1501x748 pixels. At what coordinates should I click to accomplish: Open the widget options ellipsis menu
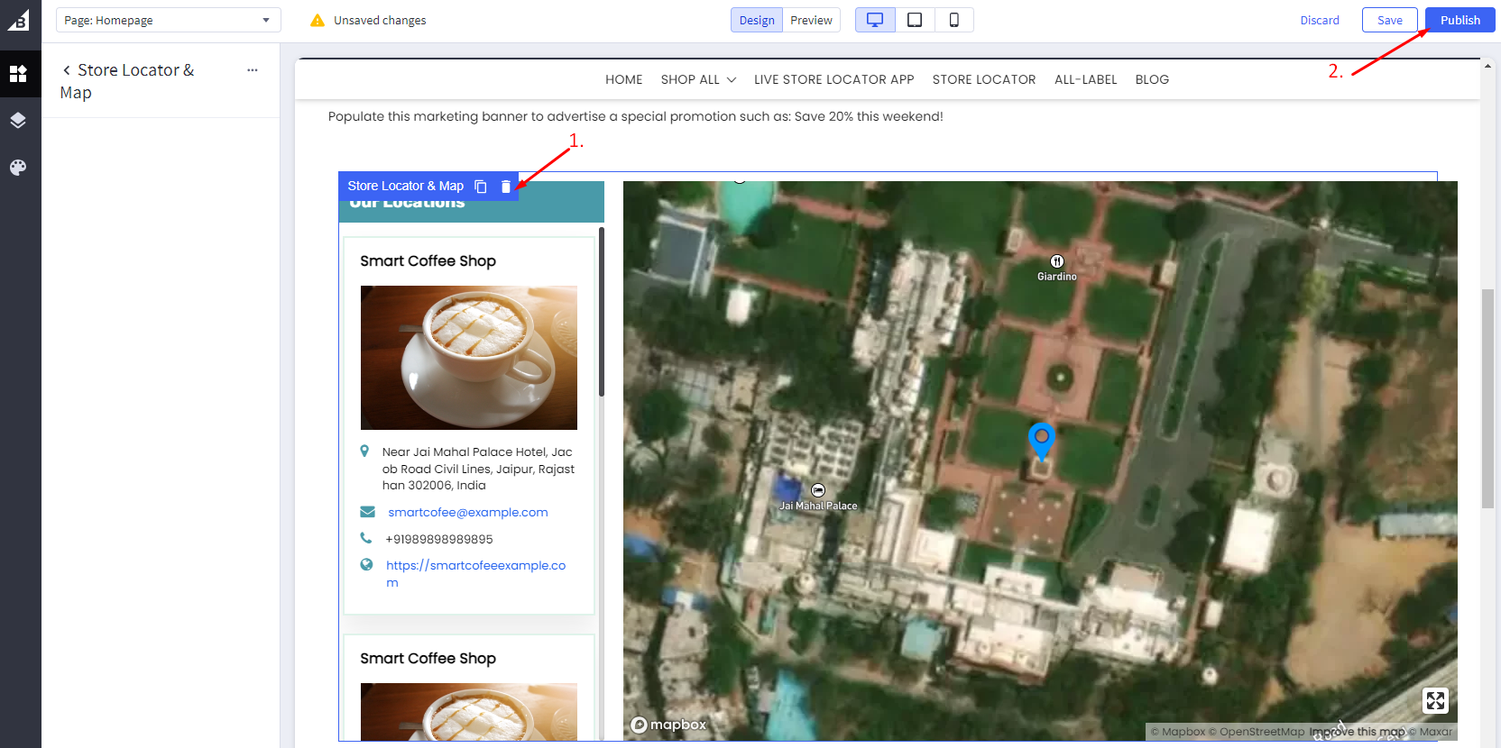click(253, 70)
